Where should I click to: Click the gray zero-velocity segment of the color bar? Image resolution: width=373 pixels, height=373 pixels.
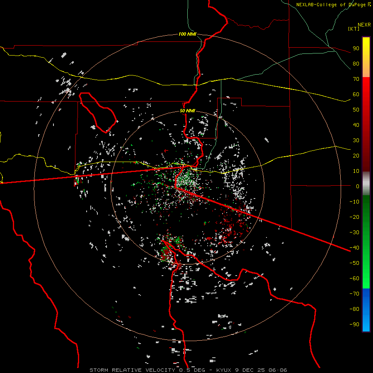click(366, 184)
